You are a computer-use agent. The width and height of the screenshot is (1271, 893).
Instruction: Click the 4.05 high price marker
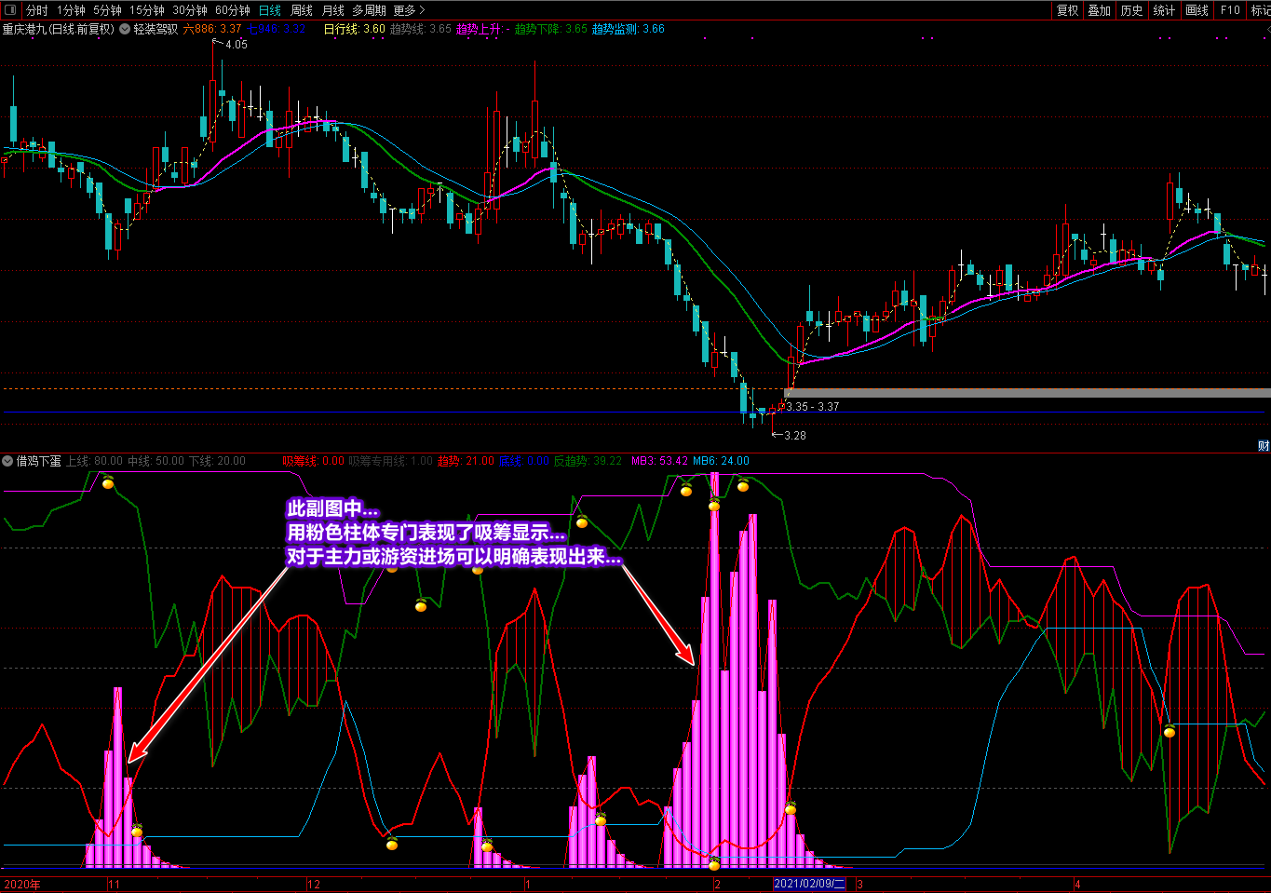(x=237, y=45)
